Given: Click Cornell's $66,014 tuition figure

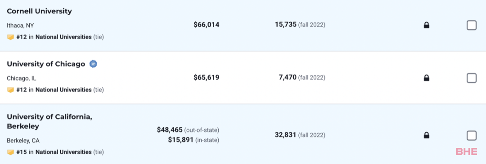Looking at the screenshot, I should coord(207,25).
